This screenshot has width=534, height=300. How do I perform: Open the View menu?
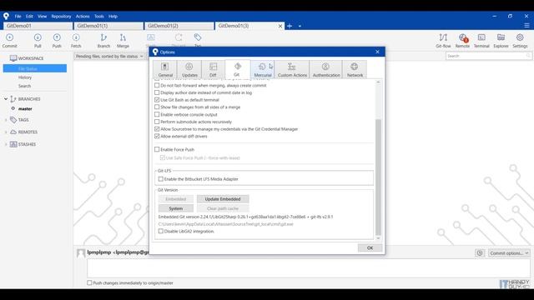pyautogui.click(x=43, y=17)
